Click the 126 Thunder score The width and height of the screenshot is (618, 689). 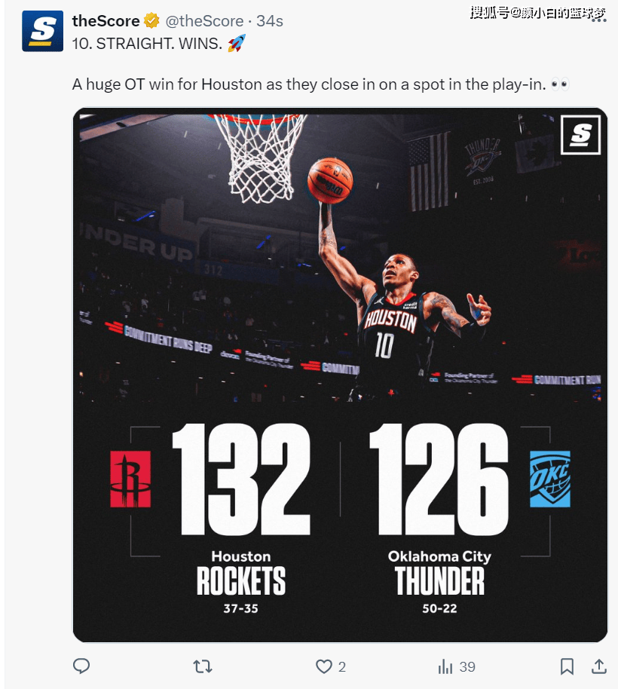(439, 479)
